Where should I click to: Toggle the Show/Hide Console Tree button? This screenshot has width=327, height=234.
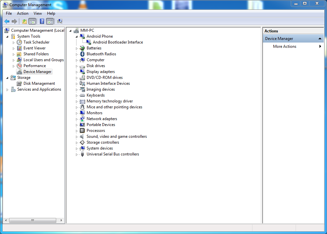pos(32,22)
